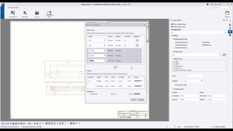233x131 pixels.
Task: Pick the Secondary frame color swatch
Action: (x=138, y=86)
